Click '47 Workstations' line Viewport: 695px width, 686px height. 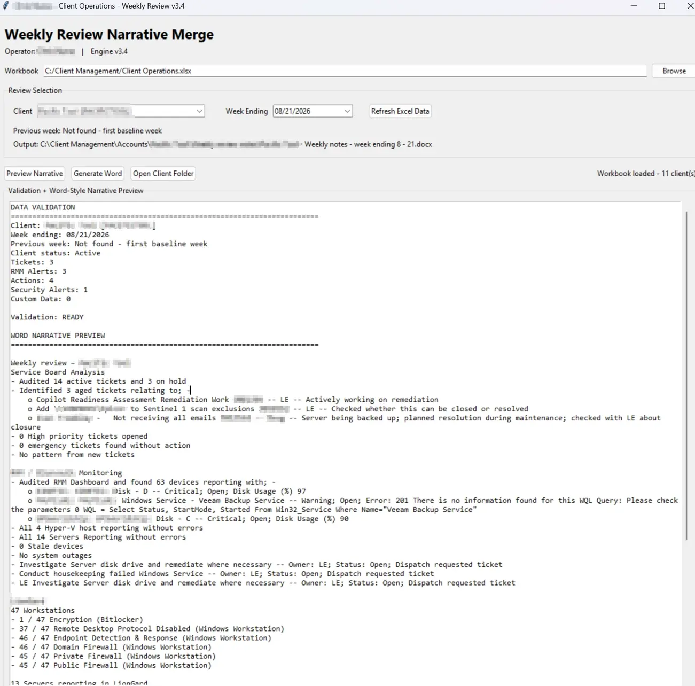click(x=43, y=611)
